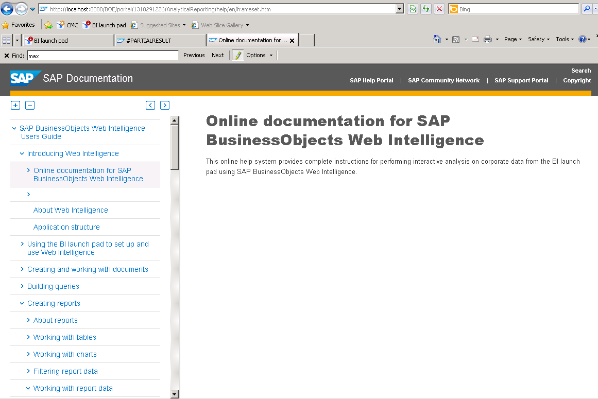Open the Working with charts topic

(x=65, y=354)
